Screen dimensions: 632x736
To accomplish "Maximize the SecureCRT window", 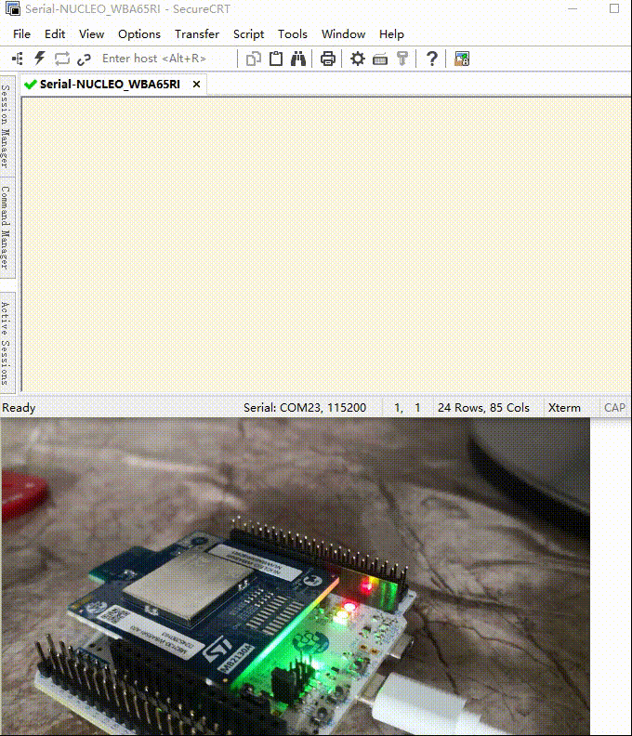I will coord(614,8).
